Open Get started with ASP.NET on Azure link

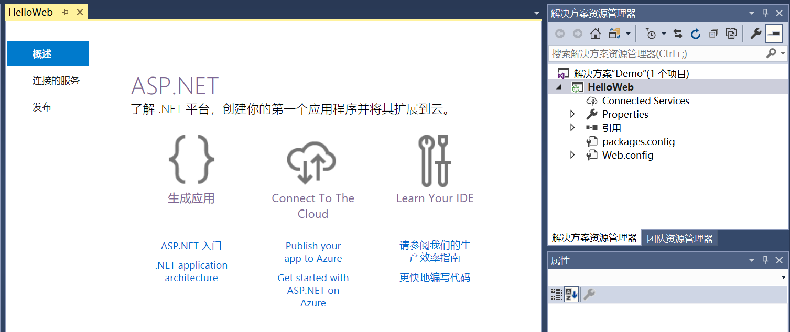pos(313,290)
